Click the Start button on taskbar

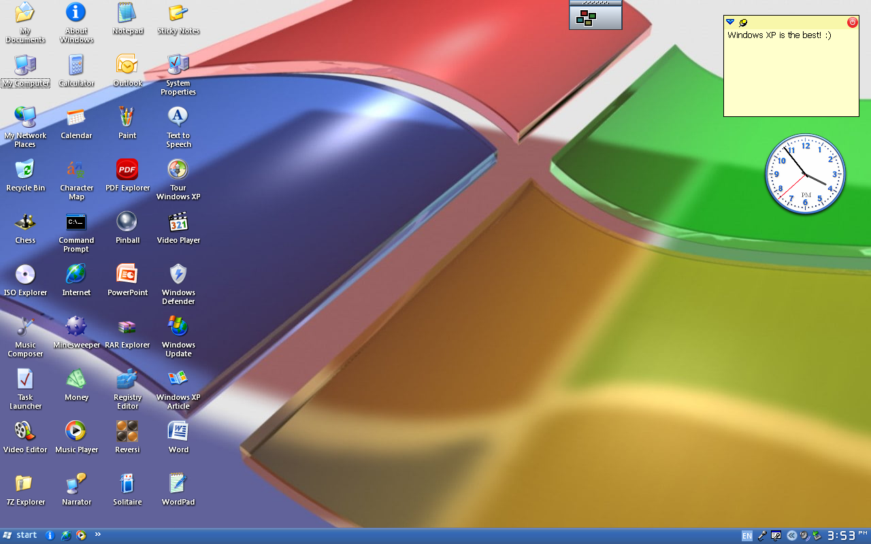pyautogui.click(x=20, y=535)
